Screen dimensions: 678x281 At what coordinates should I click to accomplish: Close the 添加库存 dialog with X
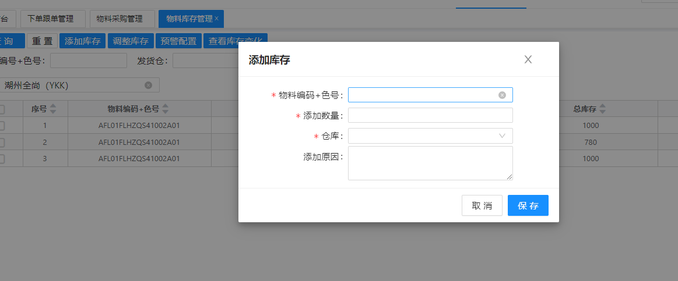[x=528, y=59]
